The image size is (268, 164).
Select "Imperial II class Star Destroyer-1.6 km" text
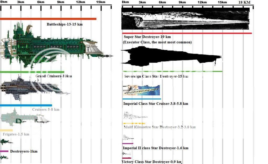point(156,148)
